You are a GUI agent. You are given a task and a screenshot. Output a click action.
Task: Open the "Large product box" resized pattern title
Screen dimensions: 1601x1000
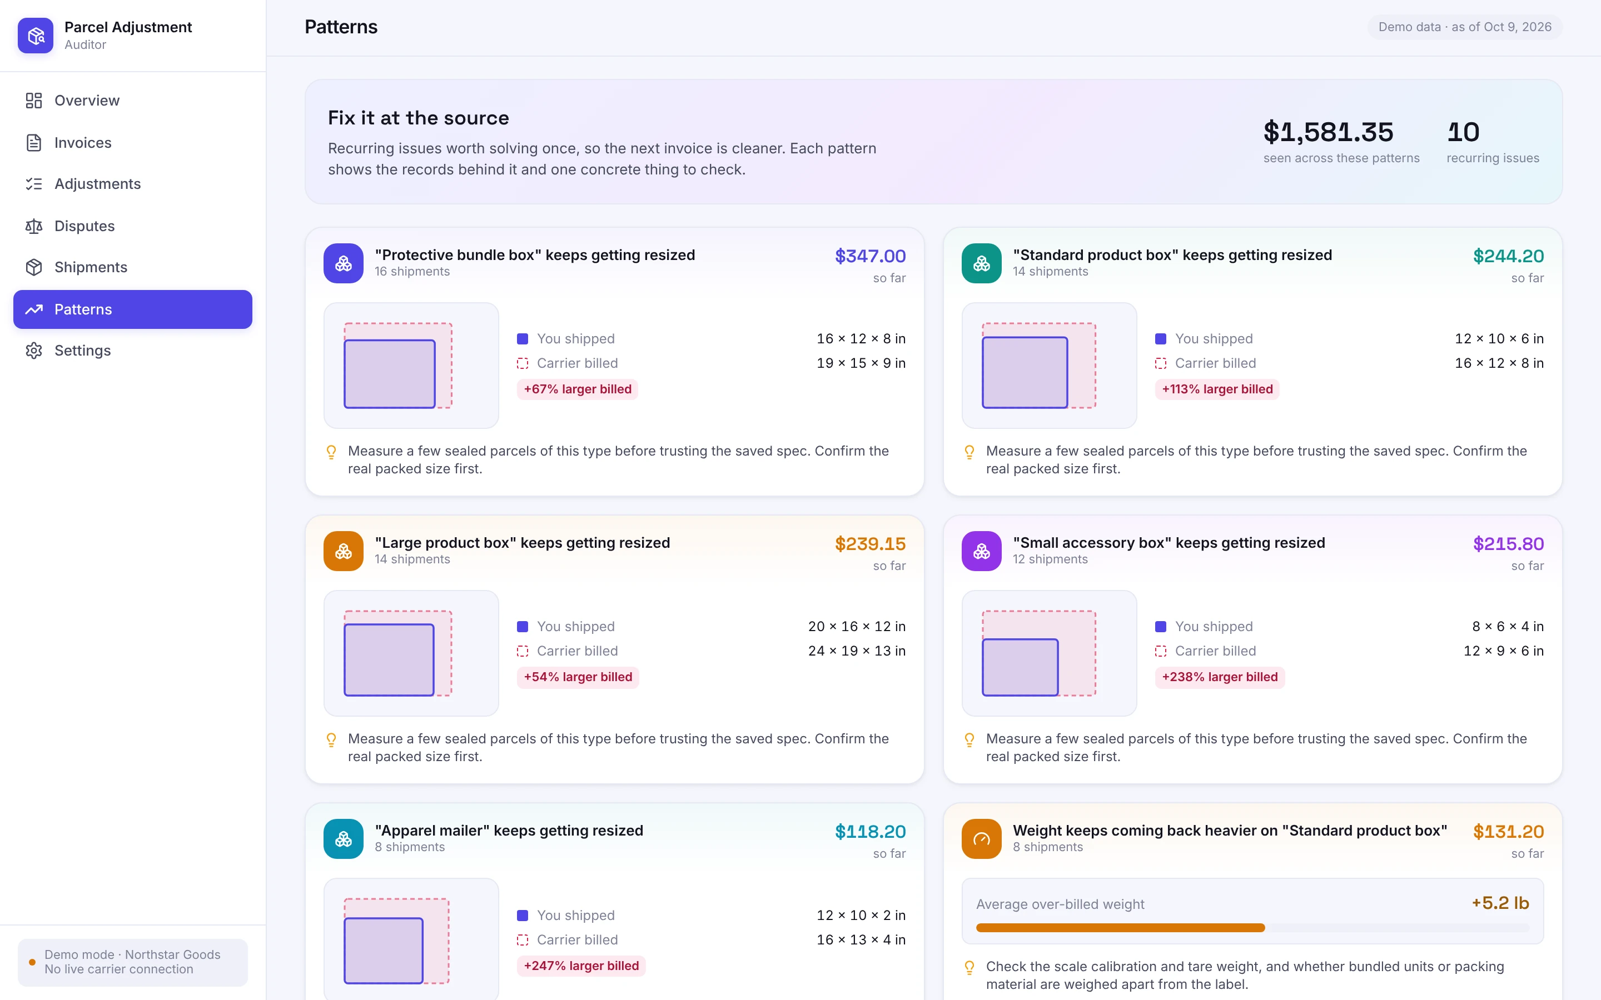click(x=522, y=543)
